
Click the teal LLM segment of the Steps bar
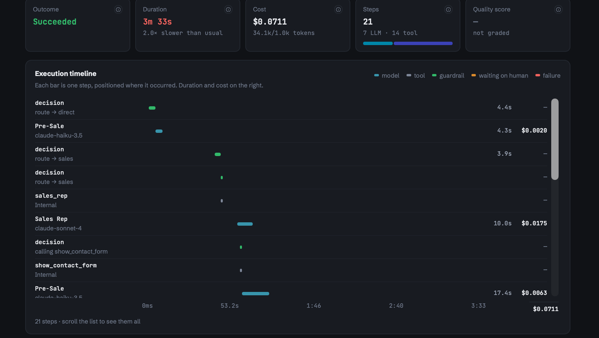378,43
